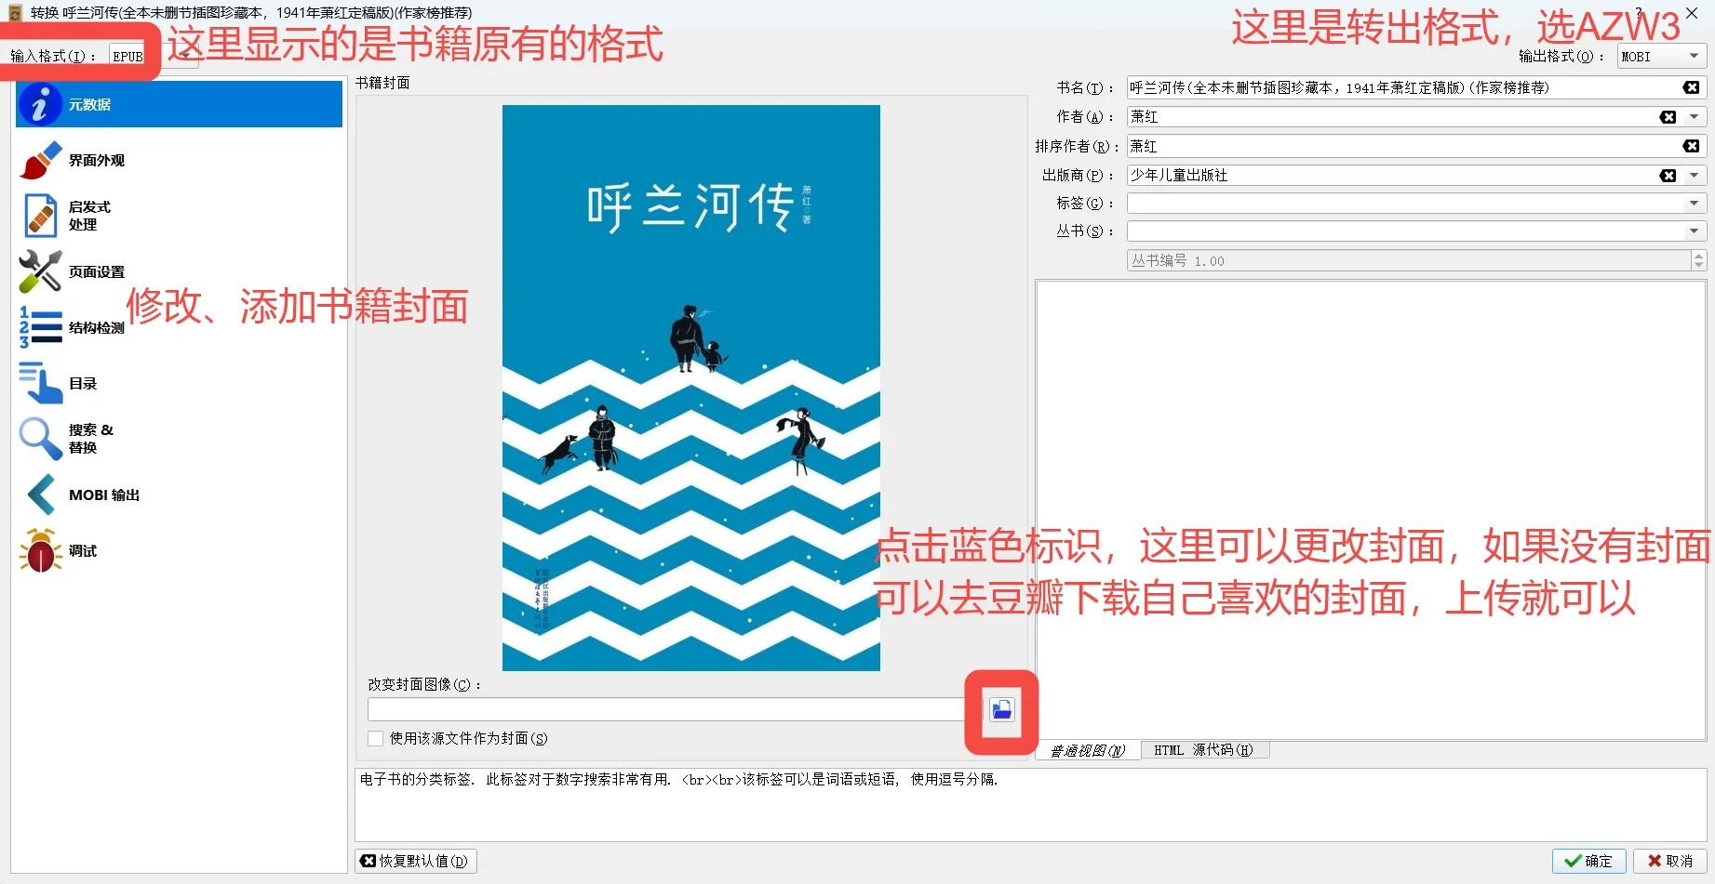The image size is (1715, 884).
Task: Open the 启发式处理 heuristic processing section
Action: 179,216
